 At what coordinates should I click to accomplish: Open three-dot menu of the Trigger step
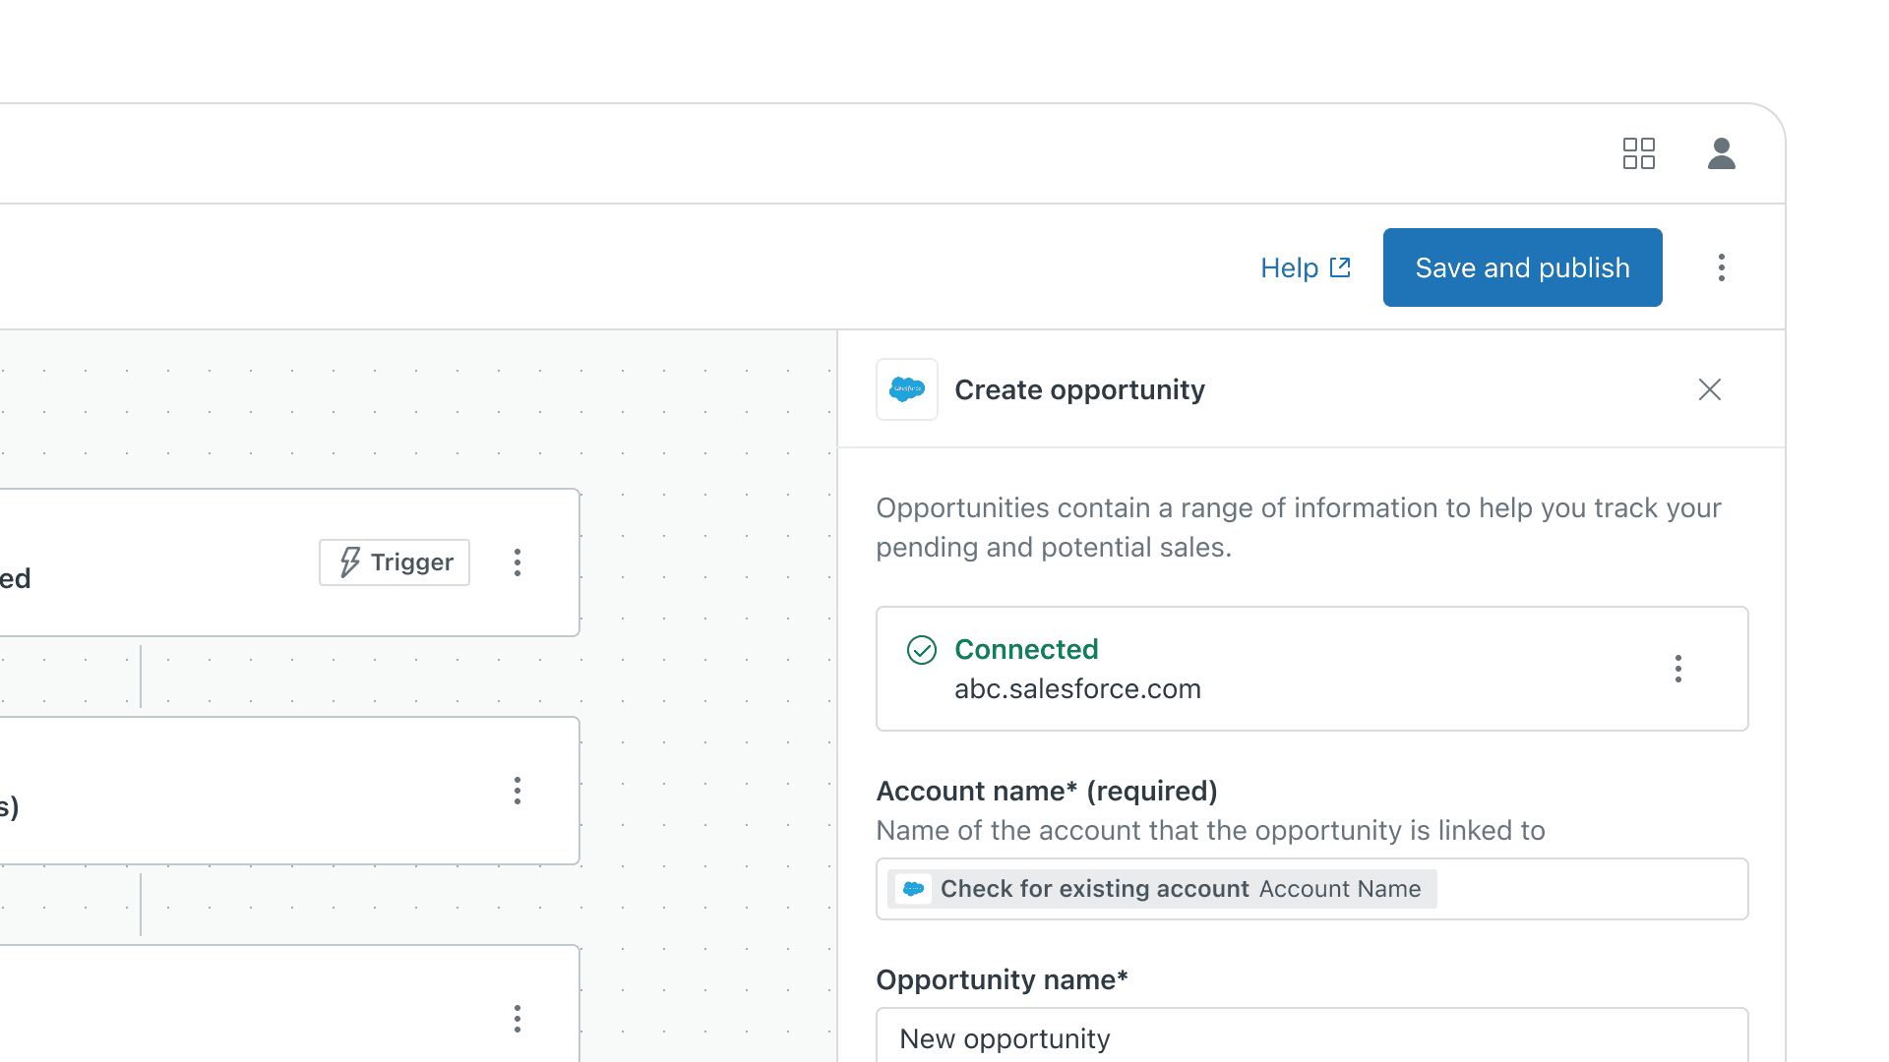[x=517, y=562]
